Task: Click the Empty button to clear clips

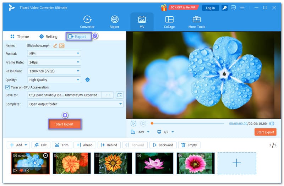Action: coord(189,145)
